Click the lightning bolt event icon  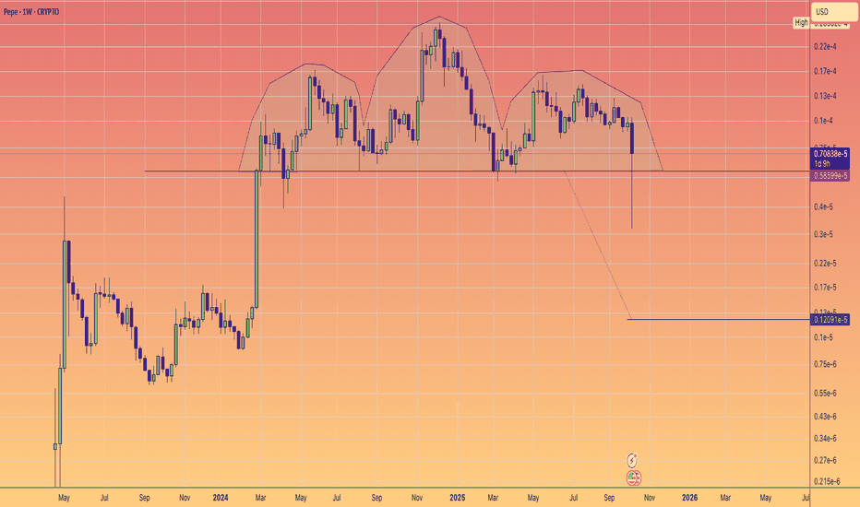tap(633, 459)
